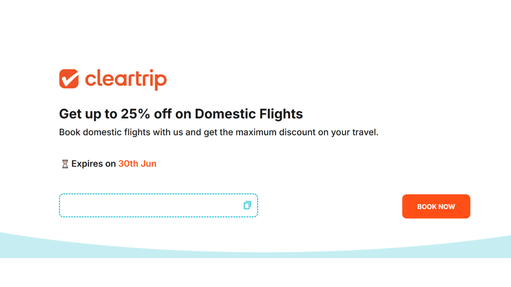Click 'Domestic Flights' in the headline
The image size is (511, 287).
[x=249, y=114]
